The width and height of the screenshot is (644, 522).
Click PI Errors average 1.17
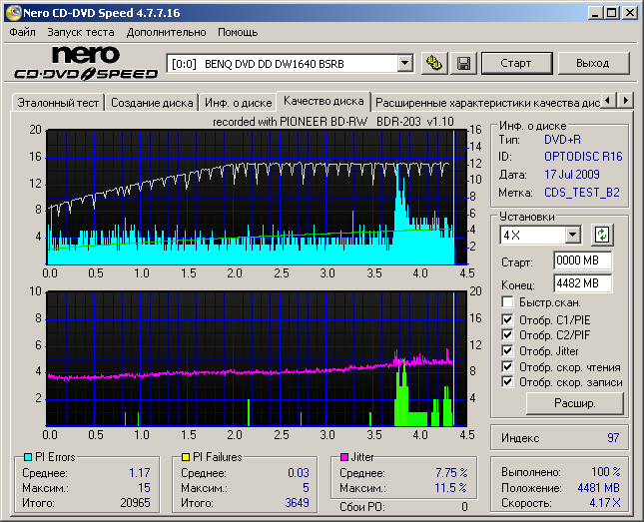[x=140, y=473]
